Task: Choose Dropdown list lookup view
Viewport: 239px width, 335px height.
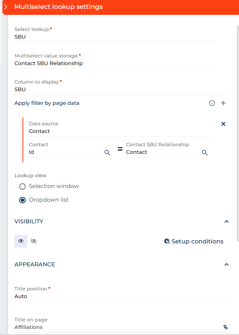Action: pos(22,200)
